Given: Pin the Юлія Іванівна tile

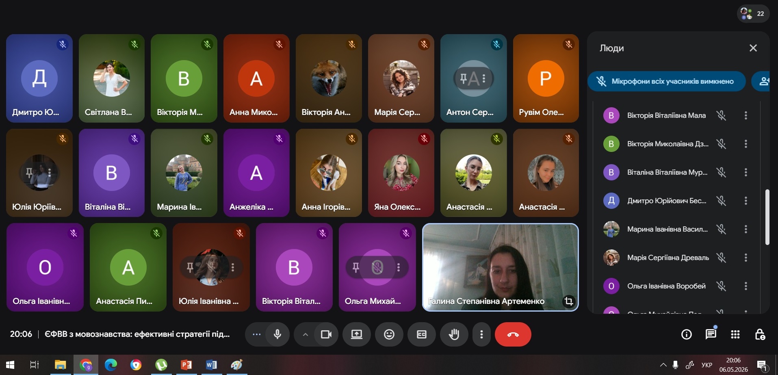Looking at the screenshot, I should (x=190, y=267).
